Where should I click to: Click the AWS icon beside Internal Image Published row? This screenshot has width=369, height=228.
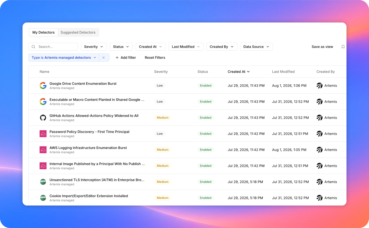click(43, 166)
